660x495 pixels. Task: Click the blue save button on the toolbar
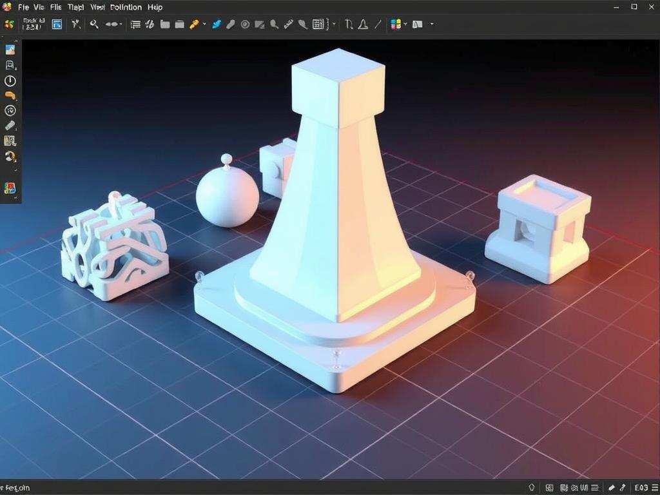57,24
